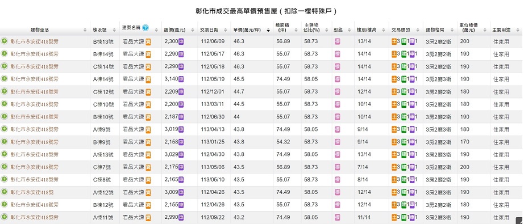
Task: Expand the B棟14號 row with the green plus icon
Action: 4,53
